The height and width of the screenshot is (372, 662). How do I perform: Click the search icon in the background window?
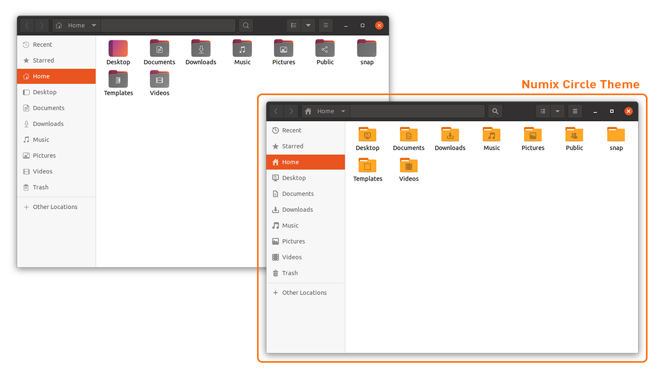tap(246, 25)
